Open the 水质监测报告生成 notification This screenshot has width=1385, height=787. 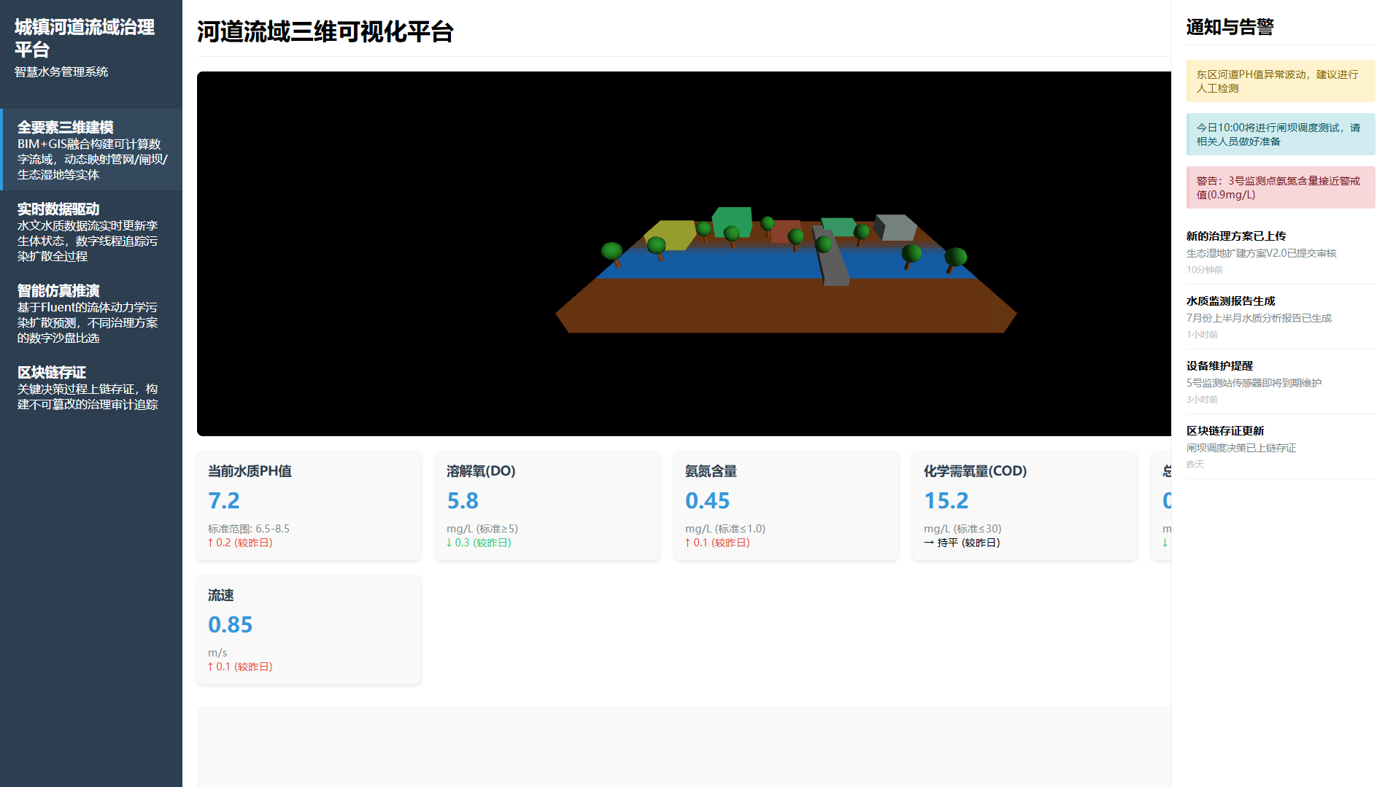click(x=1280, y=317)
